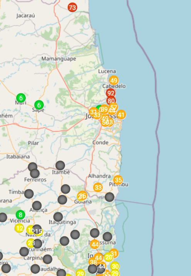Open the orange 33 marker in João Pessoa
Viewport: 191px width, 276px height.
(97, 115)
